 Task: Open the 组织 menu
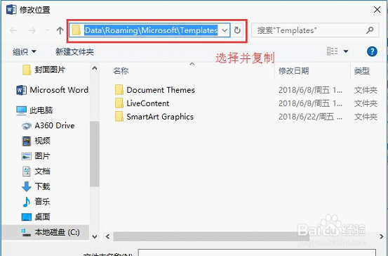click(25, 51)
